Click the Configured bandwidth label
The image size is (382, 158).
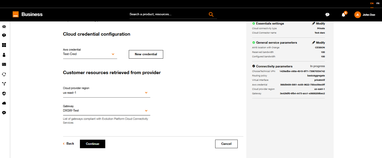click(x=264, y=57)
